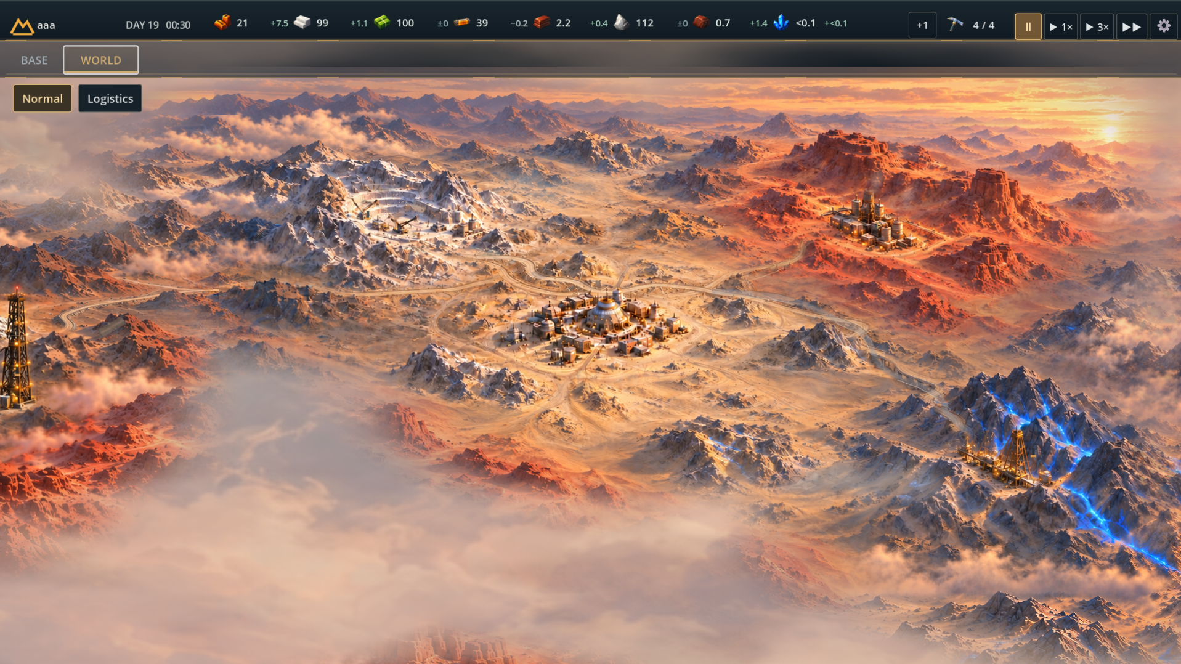Click the +<0.1 rate value
The width and height of the screenshot is (1181, 664).
click(835, 23)
